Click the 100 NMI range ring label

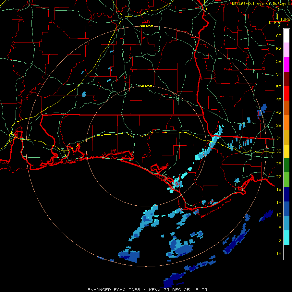146,26
